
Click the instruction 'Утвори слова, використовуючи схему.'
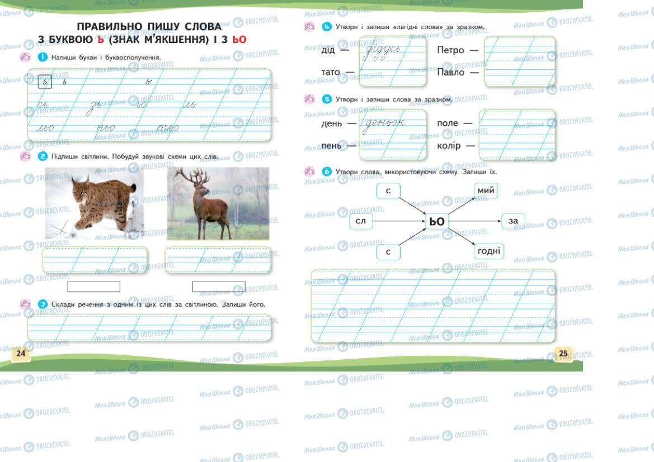(397, 172)
